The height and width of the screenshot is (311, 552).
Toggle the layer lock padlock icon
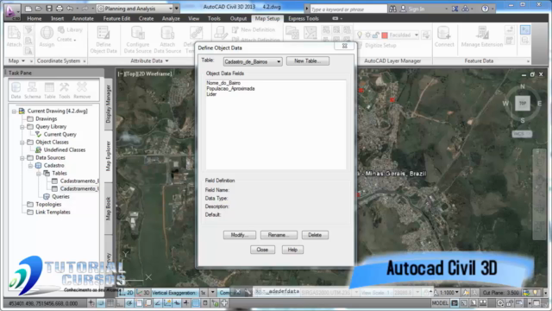click(376, 35)
